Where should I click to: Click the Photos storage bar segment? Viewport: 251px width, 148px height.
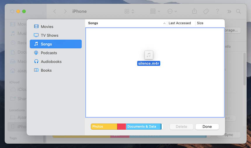[x=104, y=126]
